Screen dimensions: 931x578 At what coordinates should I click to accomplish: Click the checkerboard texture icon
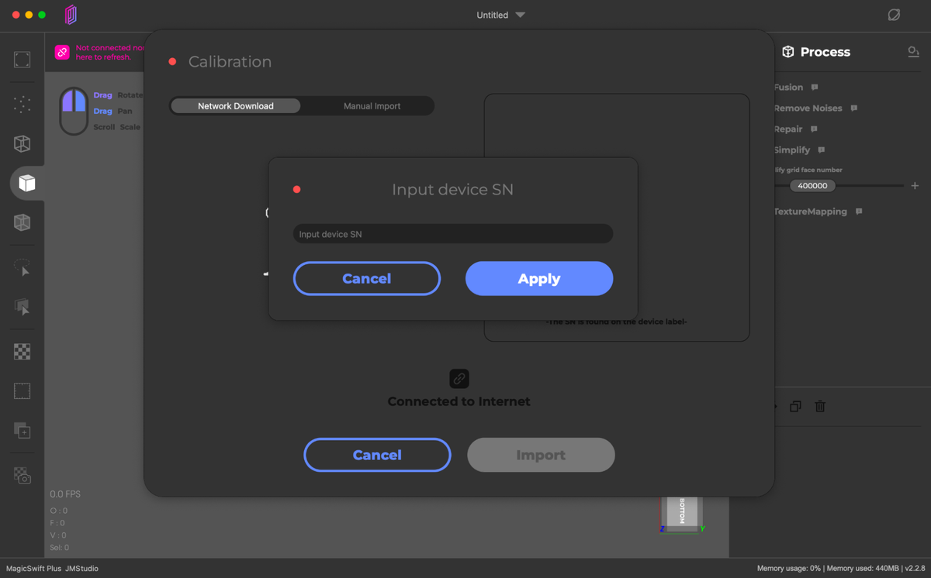click(22, 352)
